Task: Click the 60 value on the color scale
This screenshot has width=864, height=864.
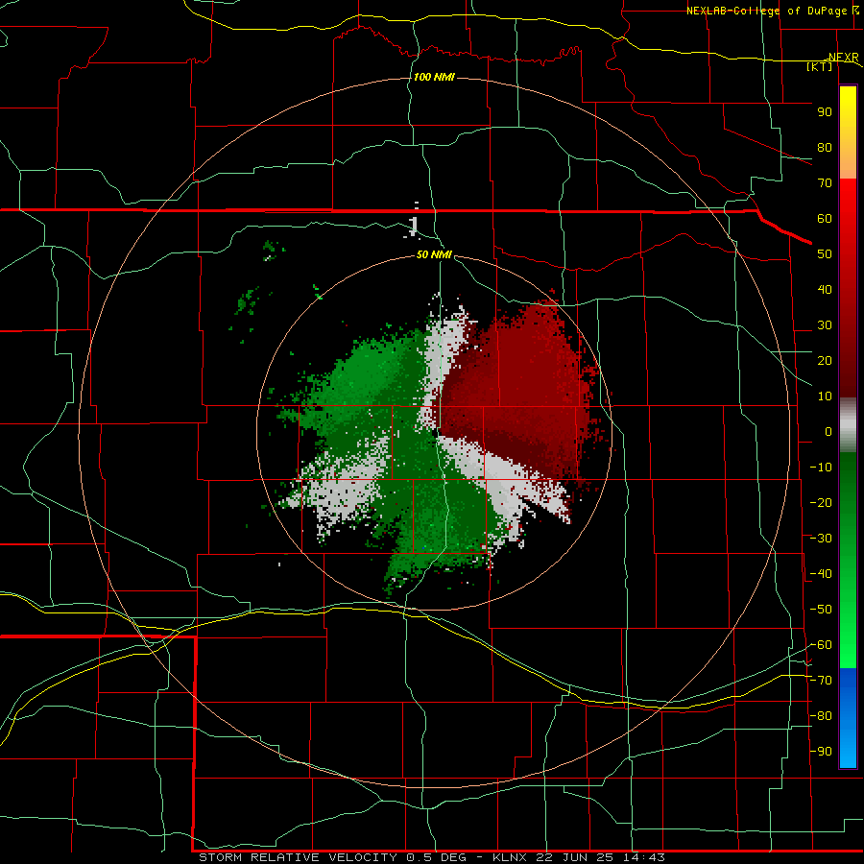Action: pos(825,218)
